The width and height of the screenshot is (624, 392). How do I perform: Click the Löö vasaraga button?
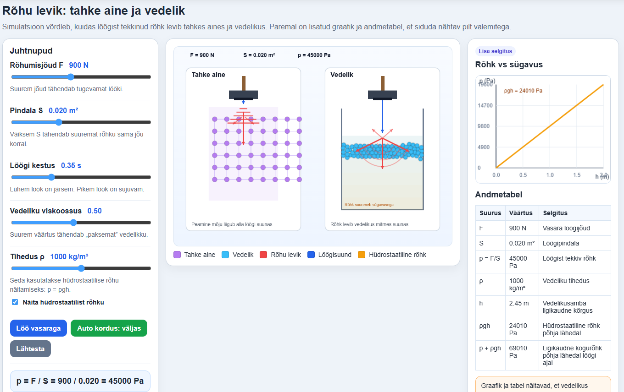(39, 328)
